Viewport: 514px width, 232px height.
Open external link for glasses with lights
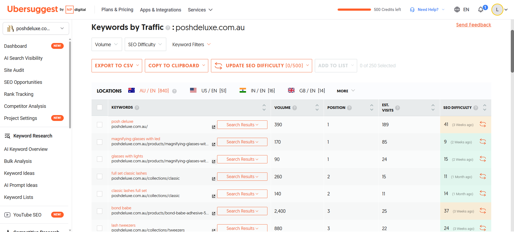(214, 162)
